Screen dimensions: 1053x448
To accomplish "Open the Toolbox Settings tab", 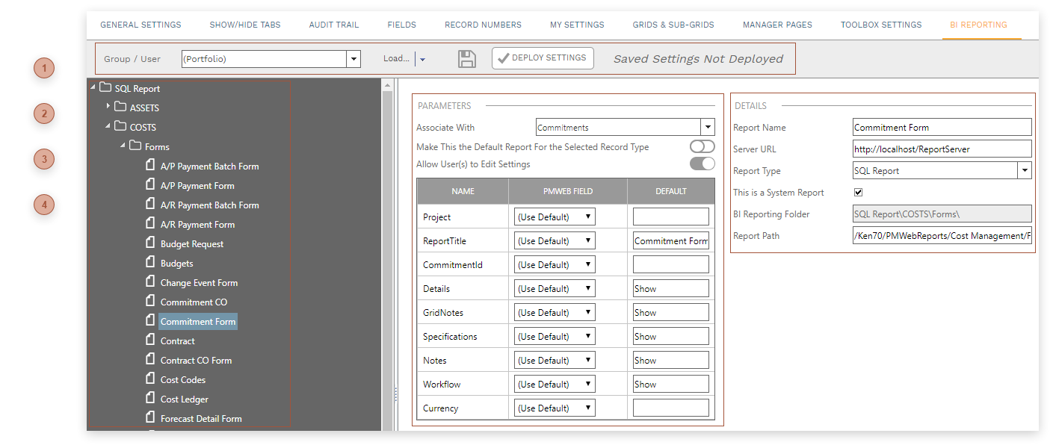I will pyautogui.click(x=880, y=24).
